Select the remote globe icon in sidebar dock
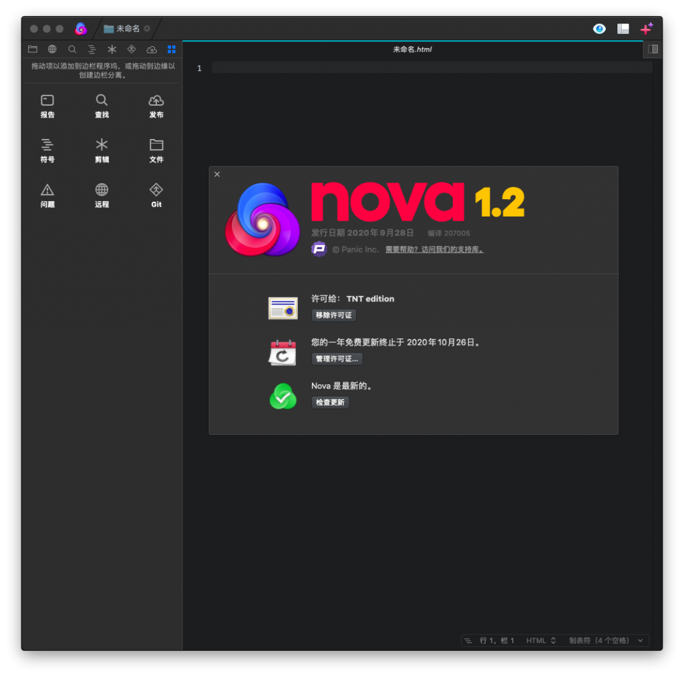This screenshot has width=684, height=677. [52, 49]
